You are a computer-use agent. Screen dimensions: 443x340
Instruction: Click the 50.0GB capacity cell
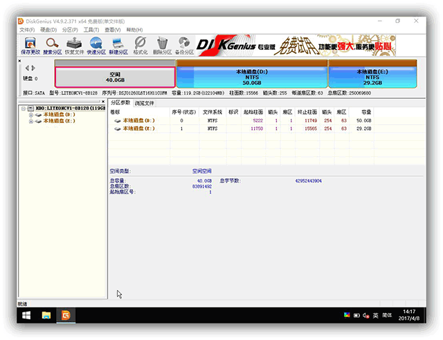tap(364, 120)
